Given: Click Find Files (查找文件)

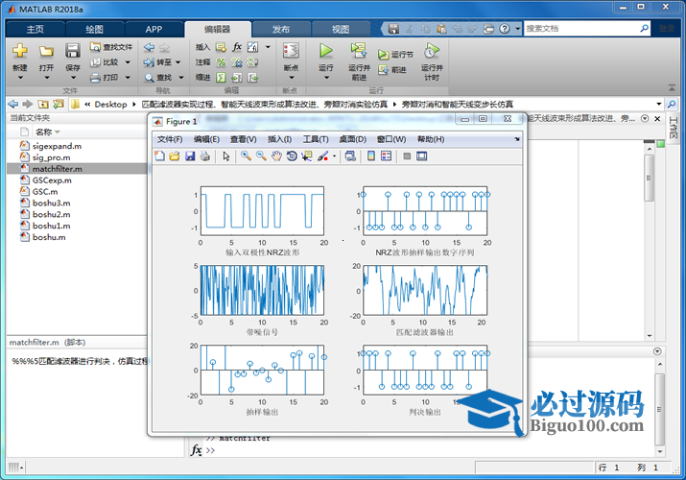Looking at the screenshot, I should coord(111,47).
